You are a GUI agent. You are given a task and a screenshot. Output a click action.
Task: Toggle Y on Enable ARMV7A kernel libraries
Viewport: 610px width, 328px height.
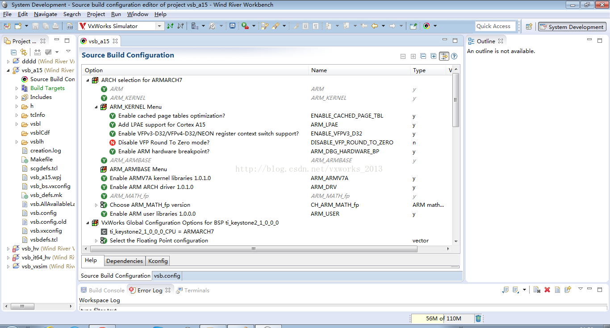point(104,178)
